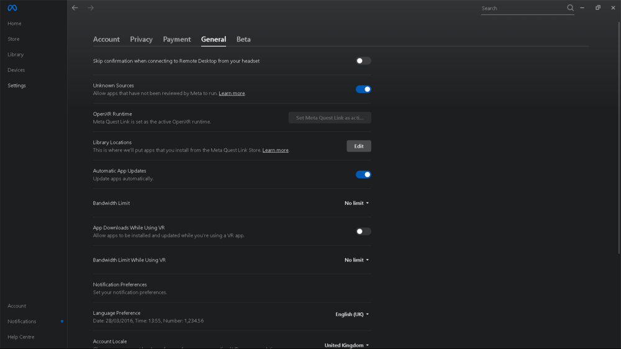Disable the Unknown Sources switch
Viewport: 621px width, 349px height.
coord(363,89)
